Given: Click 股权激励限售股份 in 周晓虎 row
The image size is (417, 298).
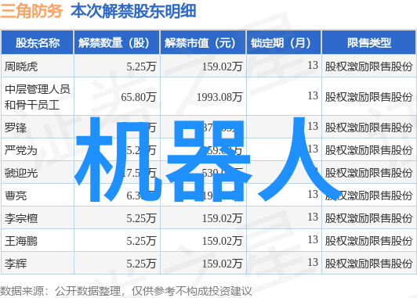Looking at the screenshot, I should (x=369, y=66).
